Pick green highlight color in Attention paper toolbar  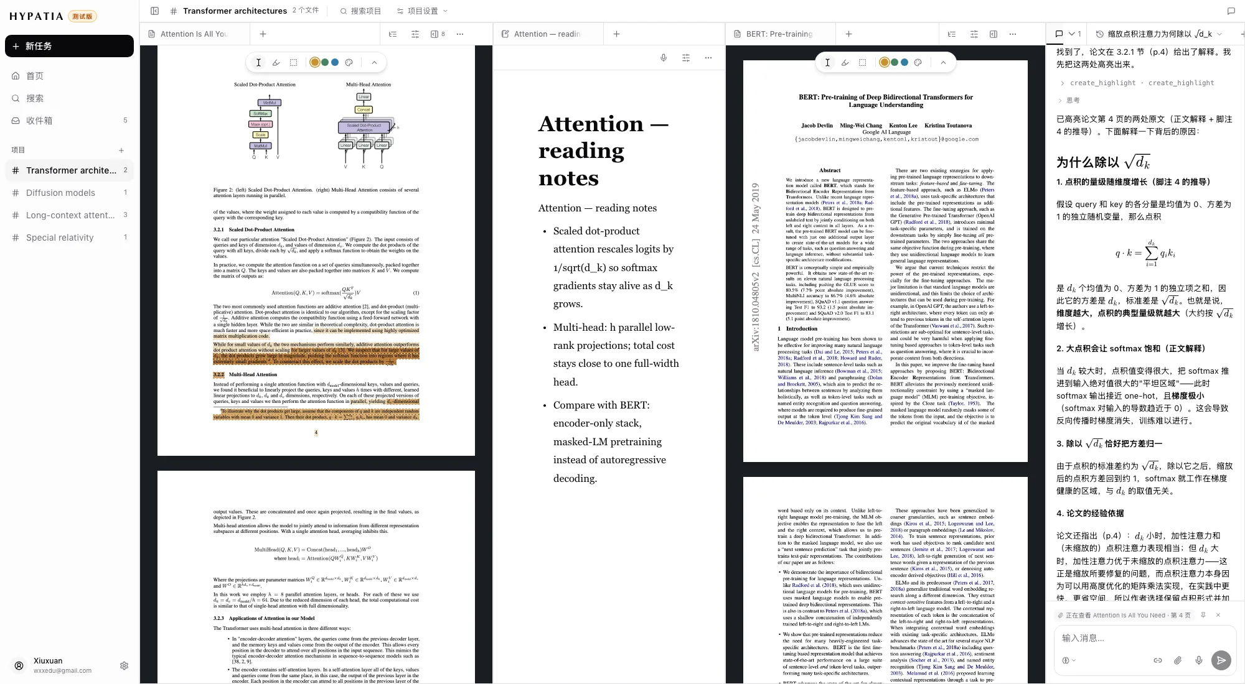325,62
